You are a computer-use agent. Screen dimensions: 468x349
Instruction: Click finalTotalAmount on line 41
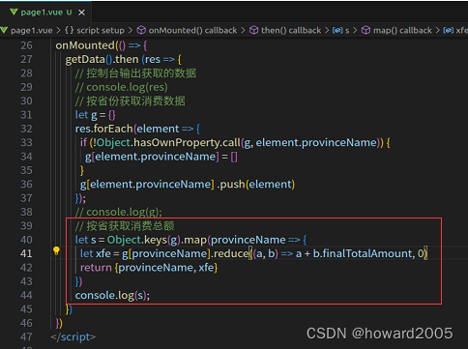pos(368,253)
